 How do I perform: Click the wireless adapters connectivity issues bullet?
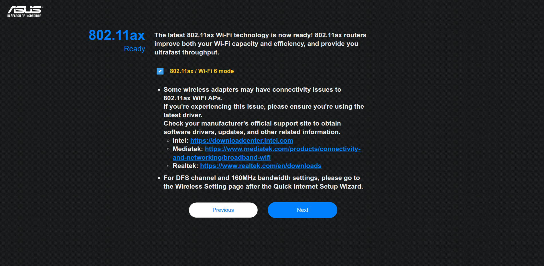coord(252,94)
